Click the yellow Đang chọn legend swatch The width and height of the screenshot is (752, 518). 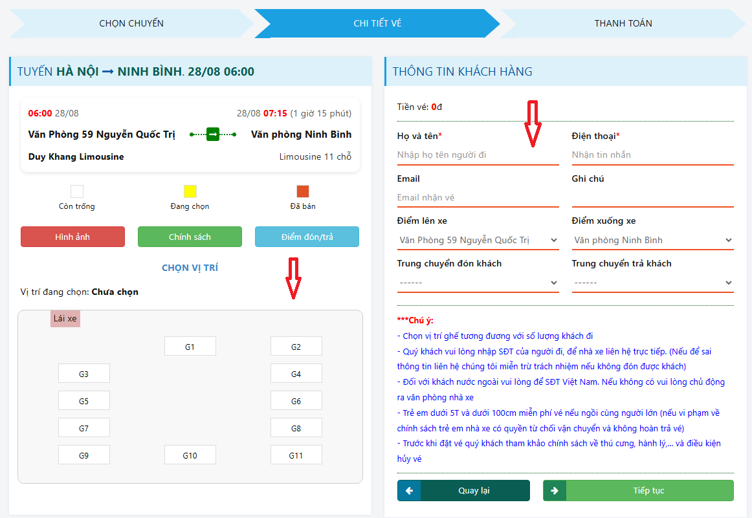coord(190,191)
